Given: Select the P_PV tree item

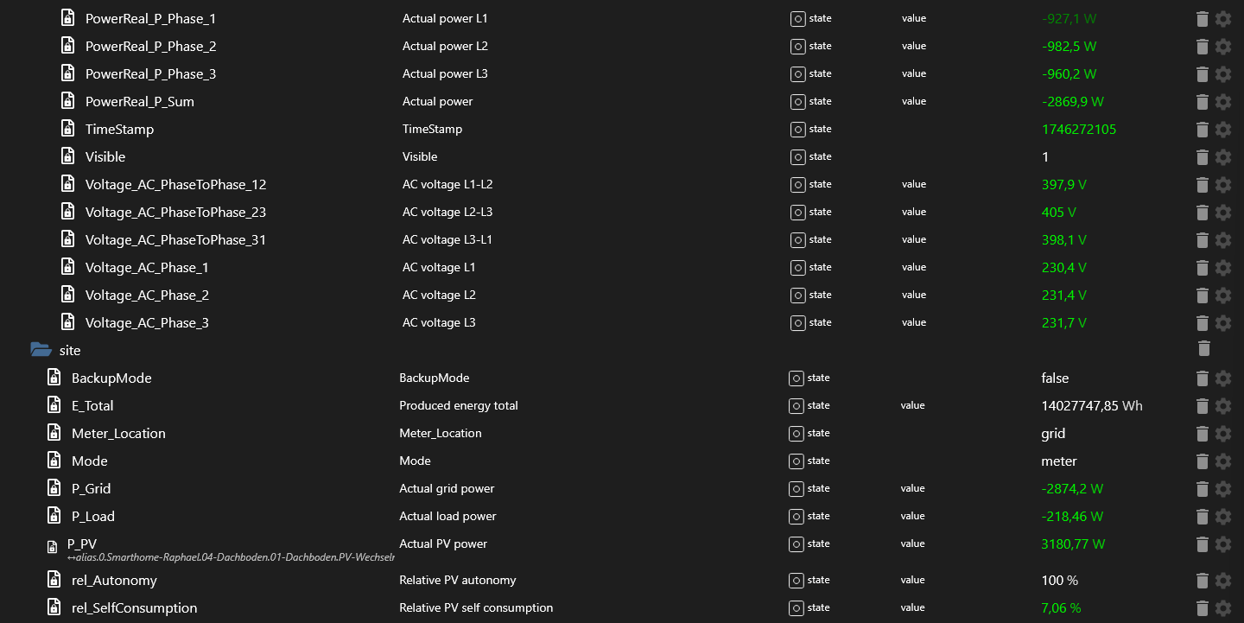Looking at the screenshot, I should tap(82, 544).
